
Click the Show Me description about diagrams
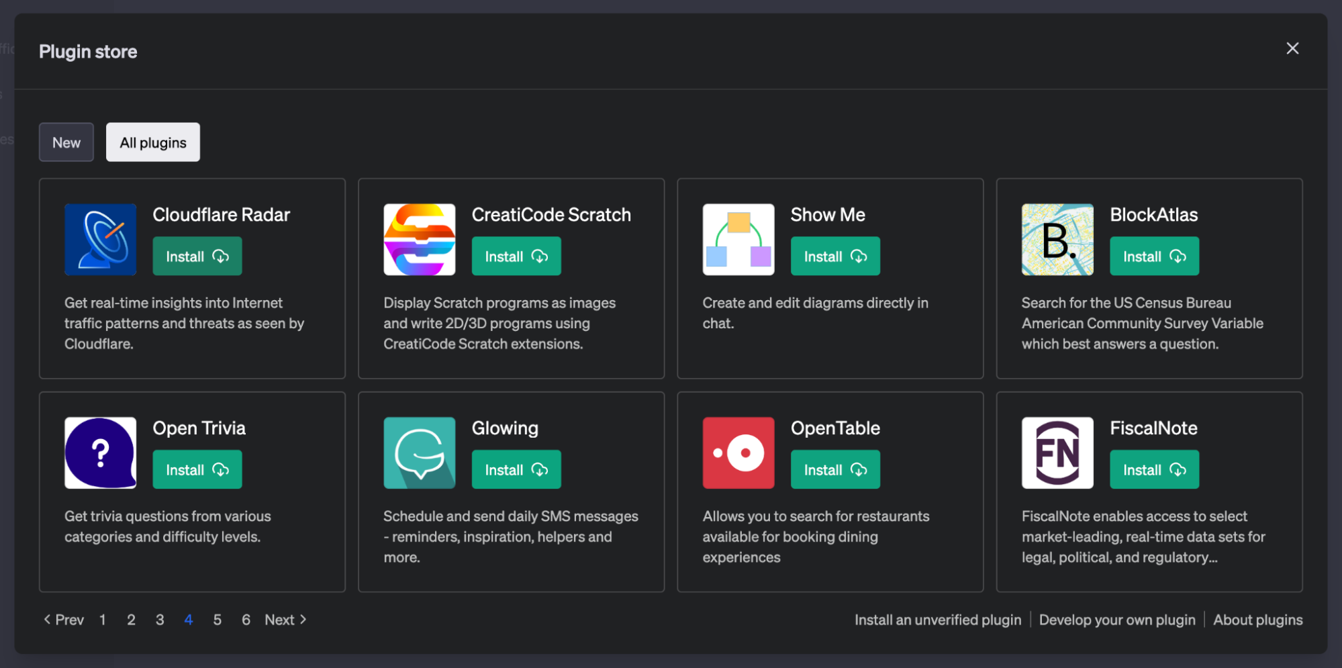816,314
